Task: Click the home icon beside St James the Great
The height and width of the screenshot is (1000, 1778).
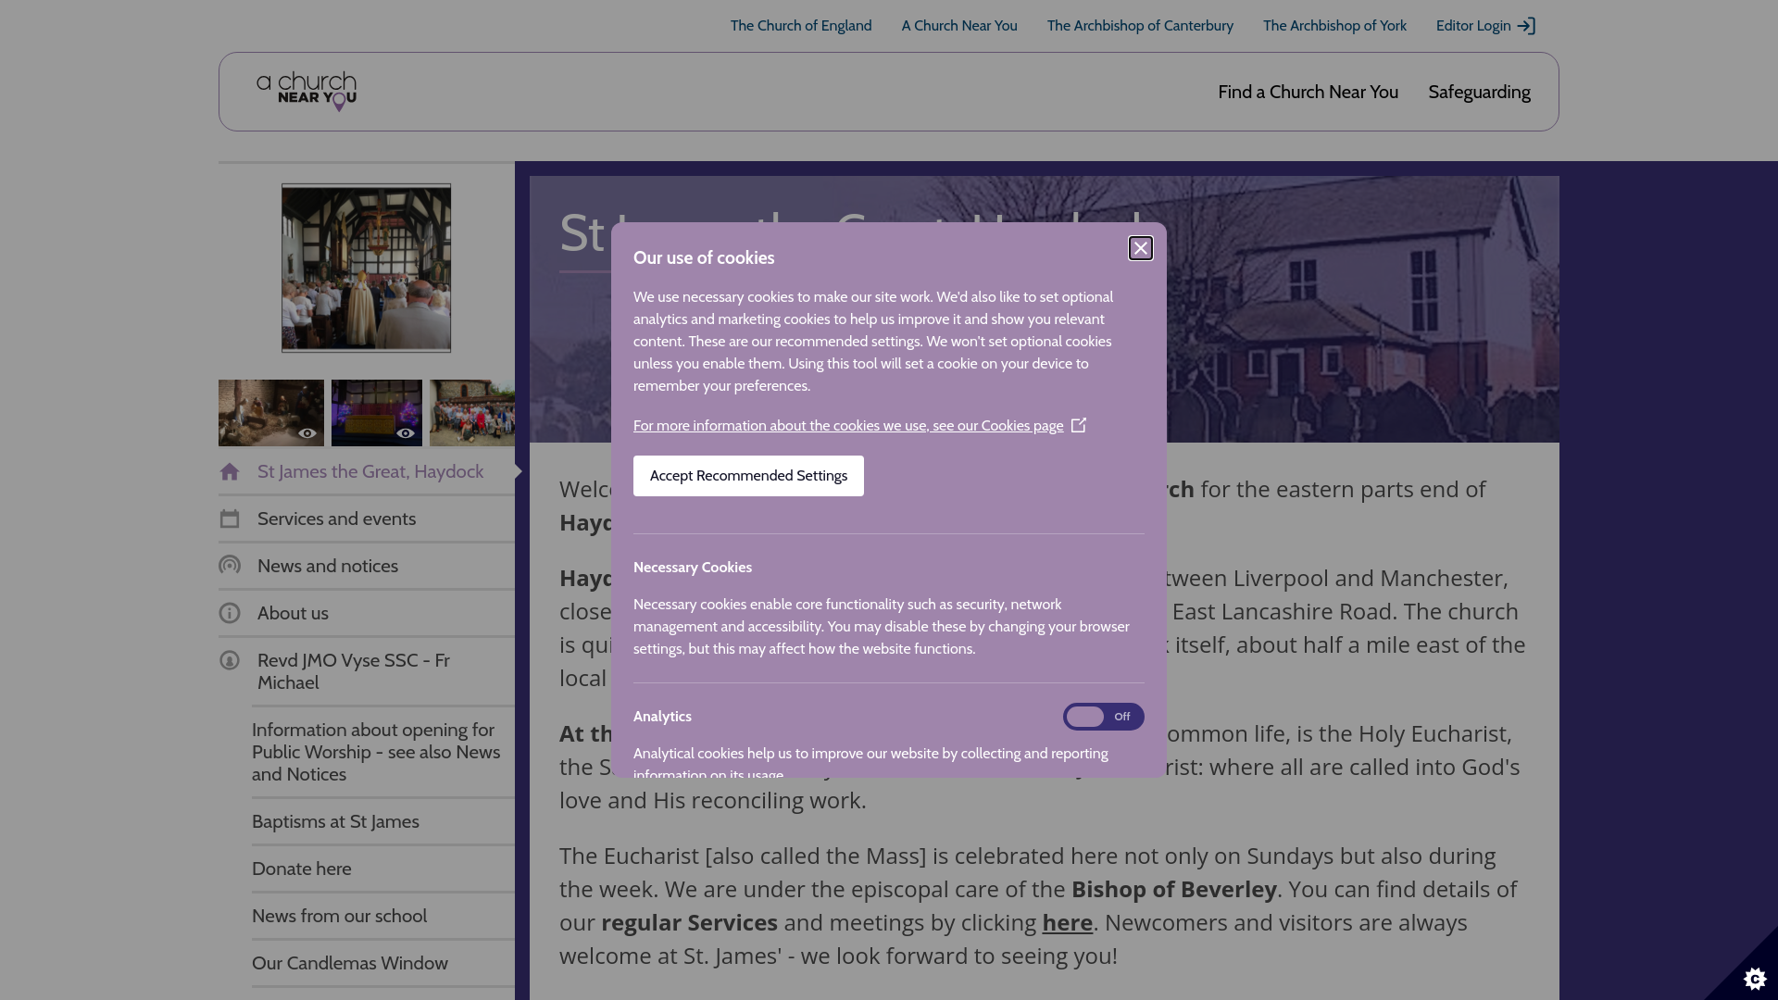Action: click(x=230, y=472)
